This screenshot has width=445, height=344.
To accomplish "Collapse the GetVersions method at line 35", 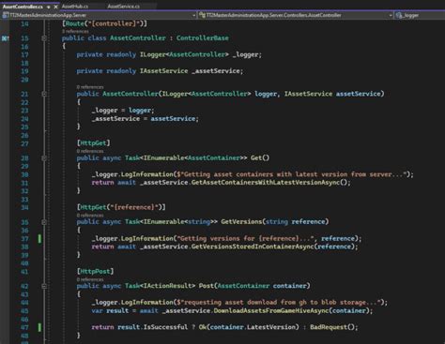I will (x=44, y=222).
